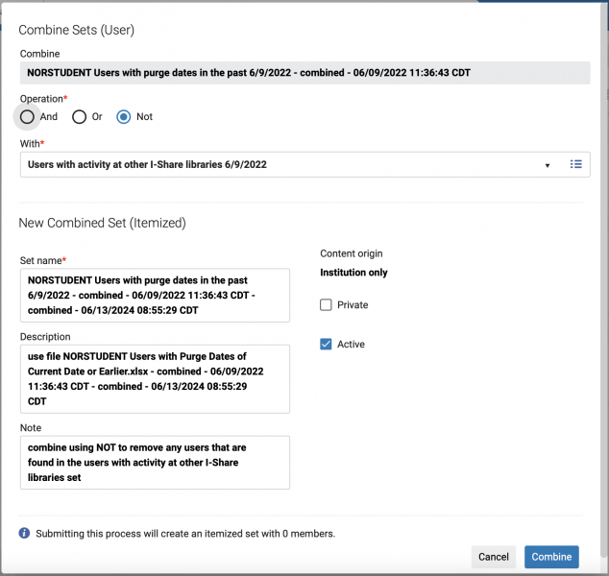Choose the Or operation radio button
This screenshot has height=576, width=609.
pos(80,117)
